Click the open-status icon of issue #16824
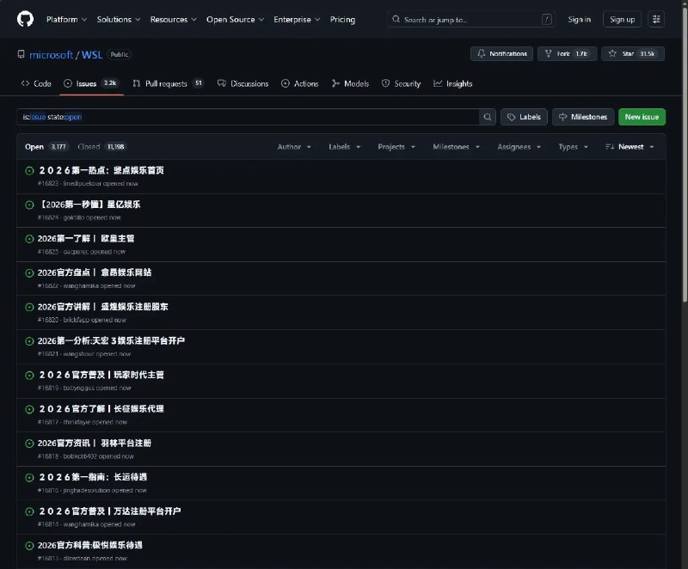 (x=29, y=205)
